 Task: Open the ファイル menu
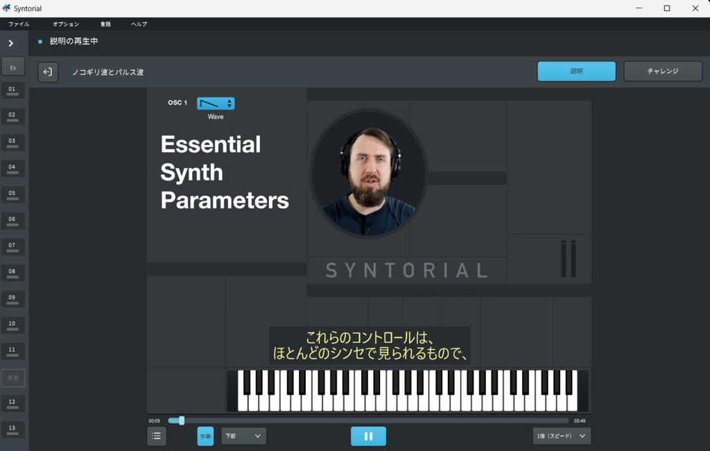coord(19,24)
